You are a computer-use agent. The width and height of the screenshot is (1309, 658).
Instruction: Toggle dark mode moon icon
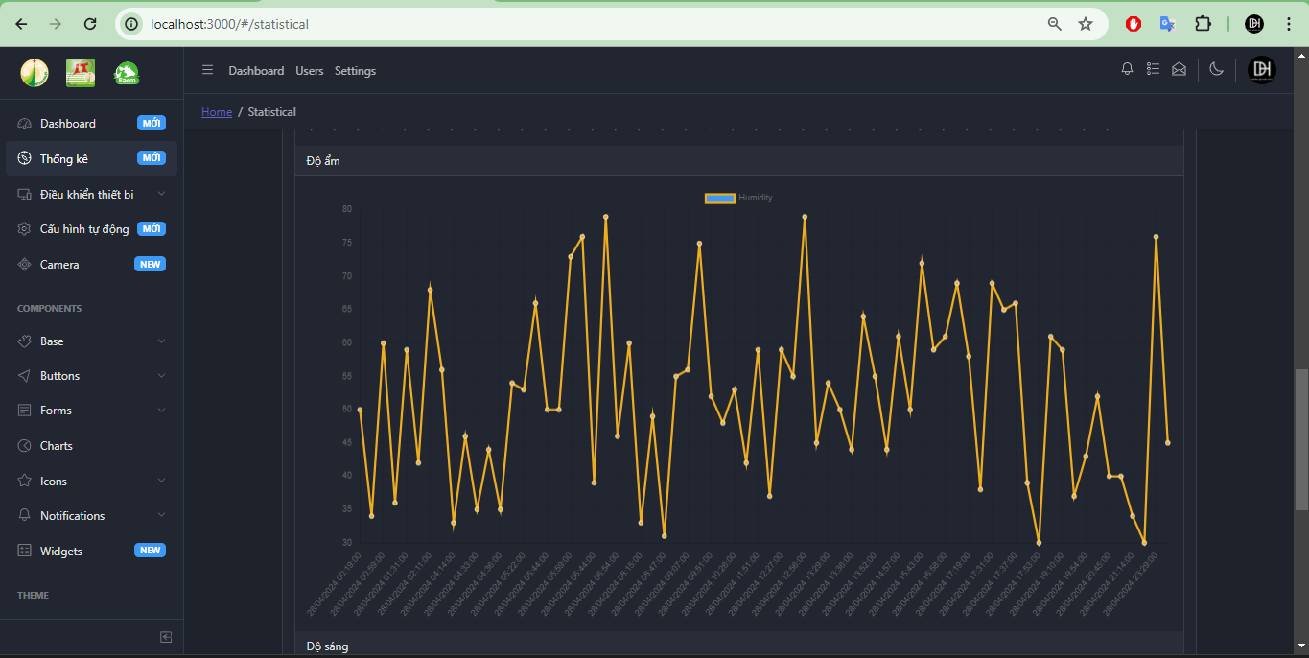[x=1217, y=69]
